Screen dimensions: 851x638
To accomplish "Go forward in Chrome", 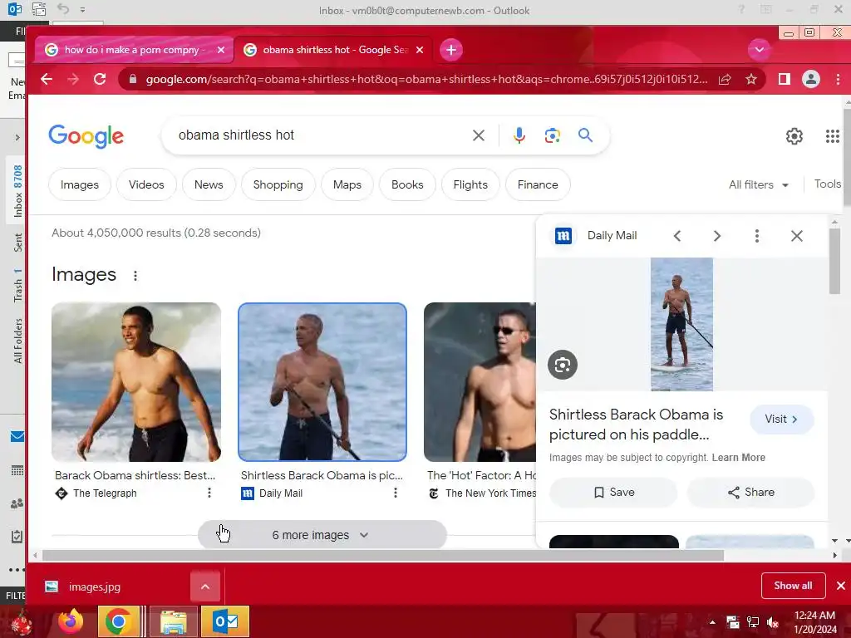I will coord(73,79).
